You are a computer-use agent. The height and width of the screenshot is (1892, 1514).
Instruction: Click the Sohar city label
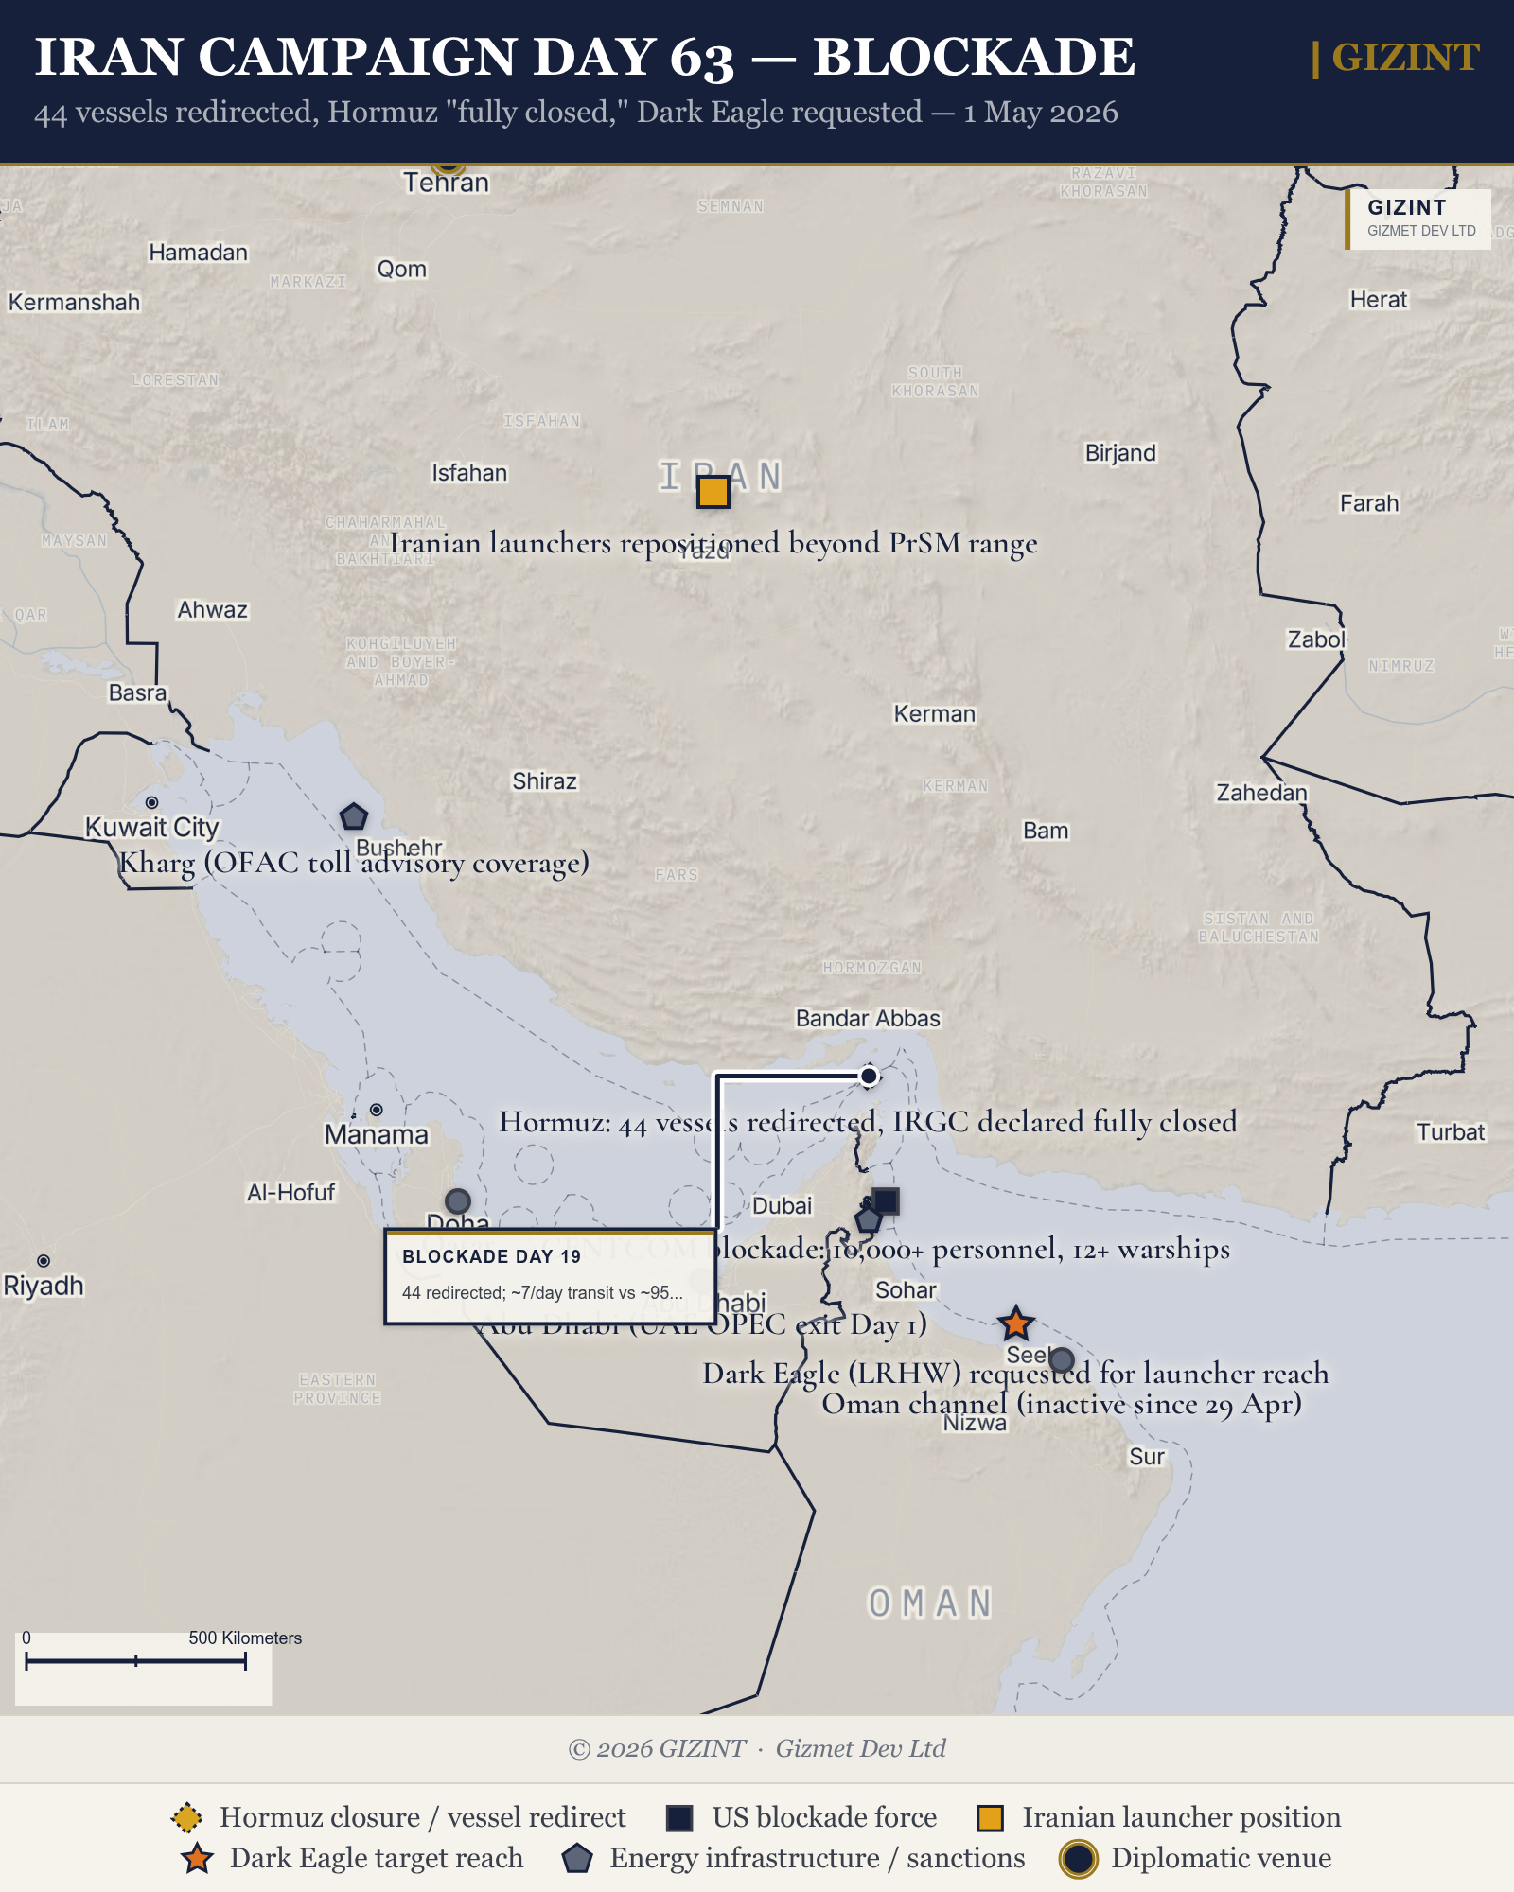click(x=906, y=1290)
